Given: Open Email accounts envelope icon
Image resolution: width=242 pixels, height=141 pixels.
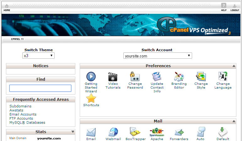Looking at the screenshot, I should (x=91, y=132).
